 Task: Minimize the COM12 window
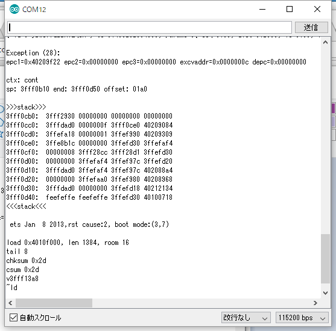tap(262, 9)
